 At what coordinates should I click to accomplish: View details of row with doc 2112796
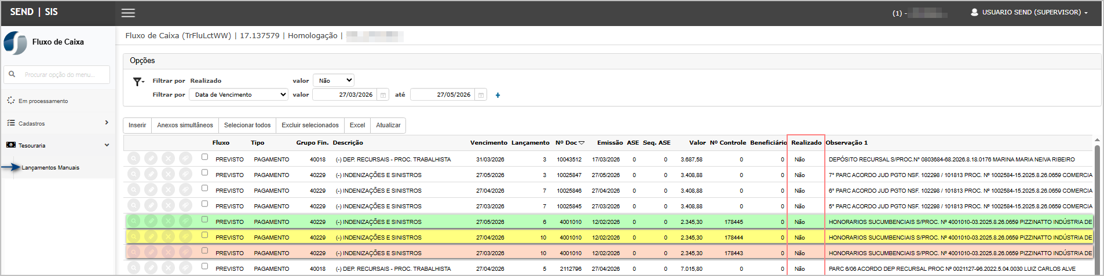pyautogui.click(x=134, y=268)
